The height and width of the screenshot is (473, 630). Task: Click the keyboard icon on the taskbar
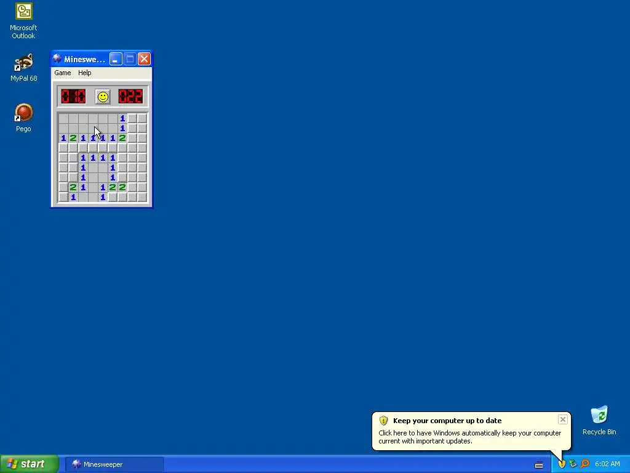(x=539, y=464)
